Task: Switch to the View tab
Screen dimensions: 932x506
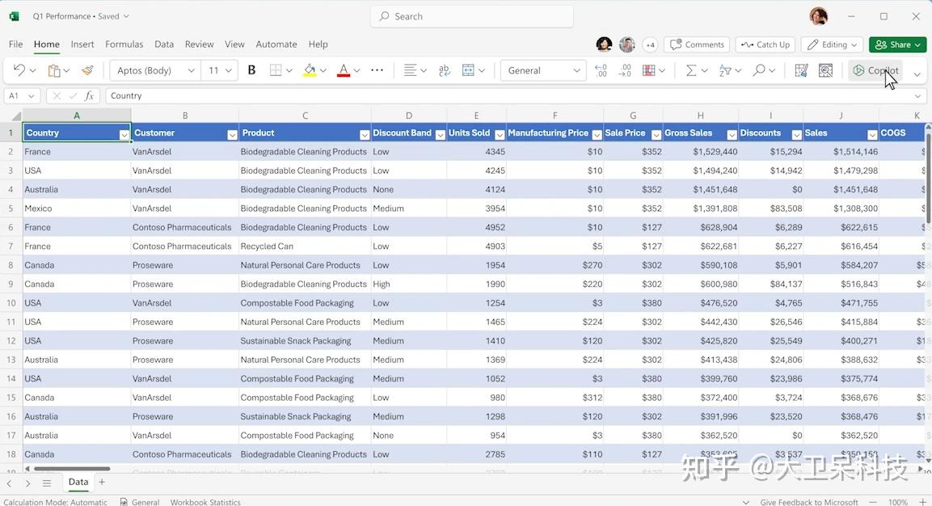Action: [234, 44]
